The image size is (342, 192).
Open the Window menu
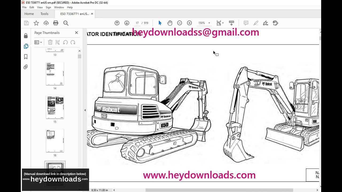tap(59, 7)
